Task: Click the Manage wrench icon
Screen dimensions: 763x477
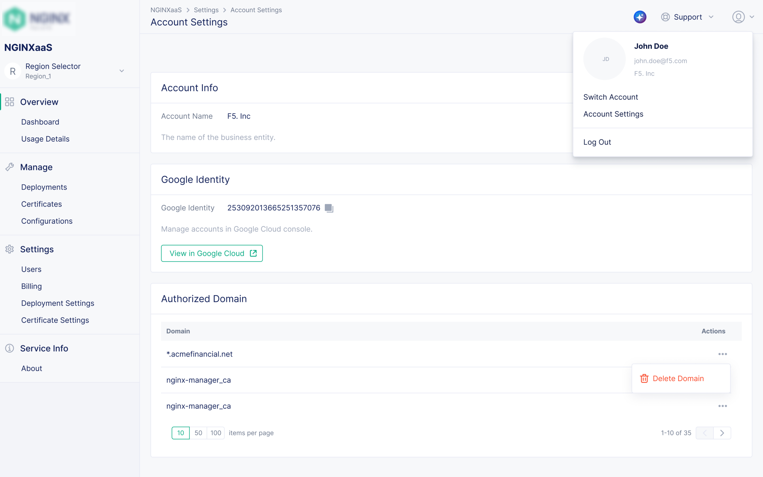Action: [10, 167]
